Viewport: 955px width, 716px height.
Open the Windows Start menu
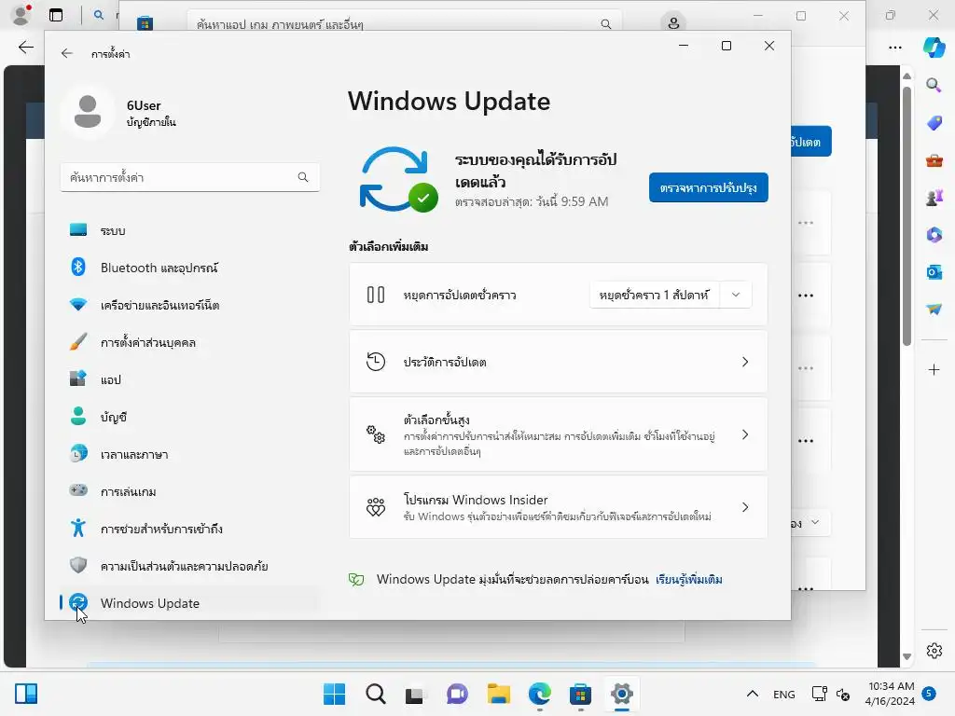click(334, 694)
